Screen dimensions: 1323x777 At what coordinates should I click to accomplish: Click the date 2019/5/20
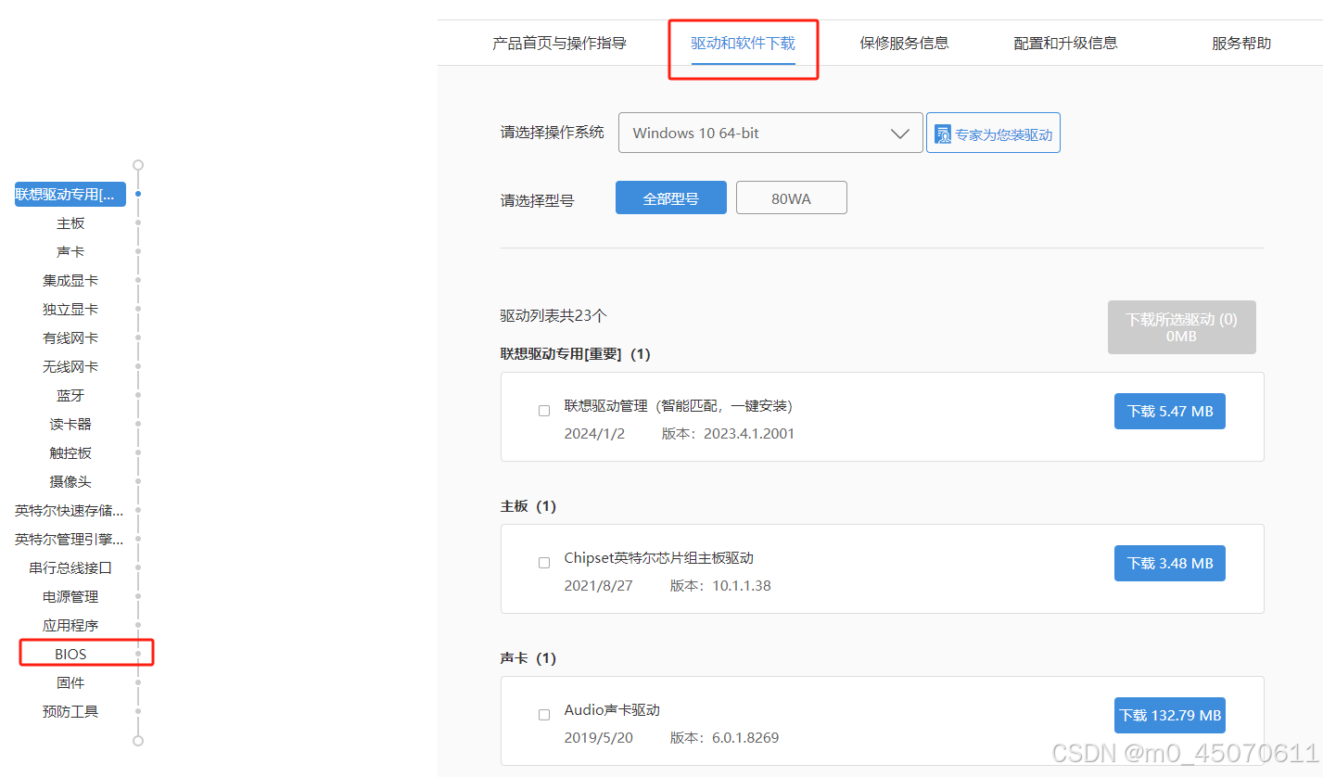click(x=598, y=738)
